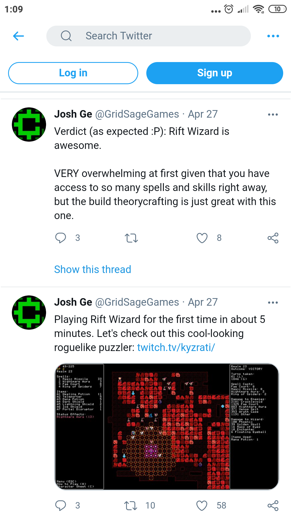Open Josh Ge's avatar on first tweet
291x518 pixels.
pos(29,124)
